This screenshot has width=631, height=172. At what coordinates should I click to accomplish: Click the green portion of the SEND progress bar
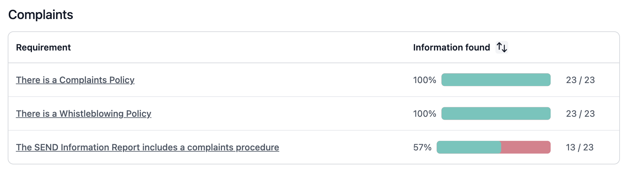[x=468, y=147]
